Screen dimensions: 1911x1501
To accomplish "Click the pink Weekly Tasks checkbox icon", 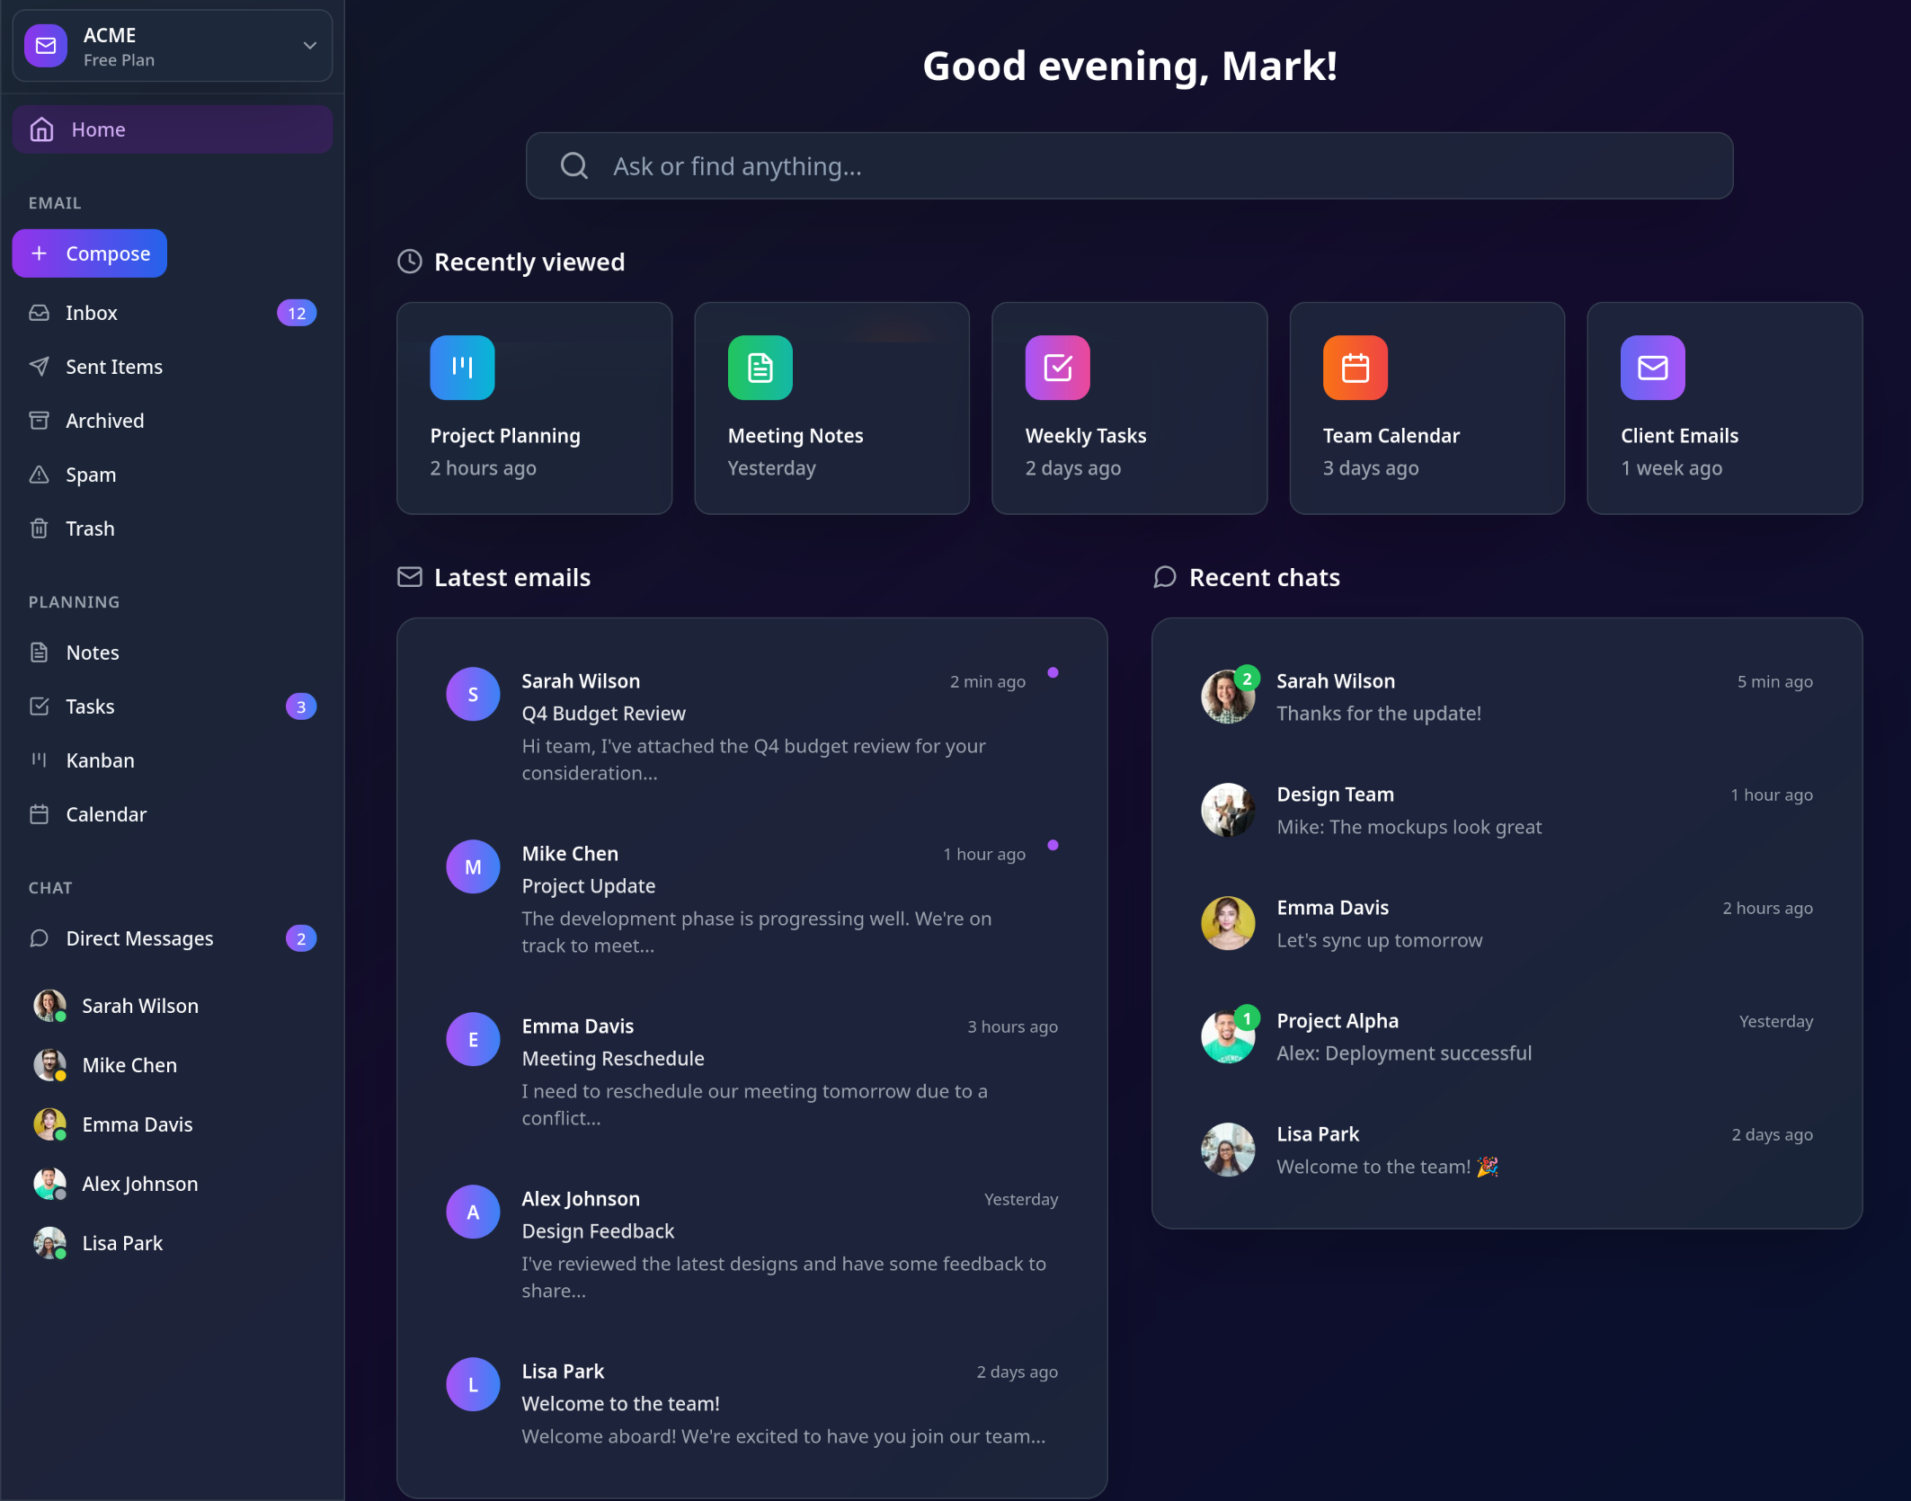I will click(x=1057, y=367).
